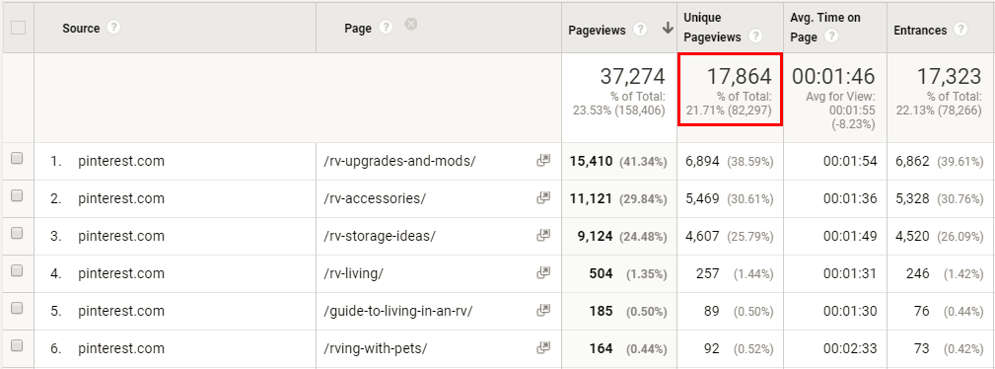
Task: Open the /rv-accessories/ page link
Action: point(375,198)
